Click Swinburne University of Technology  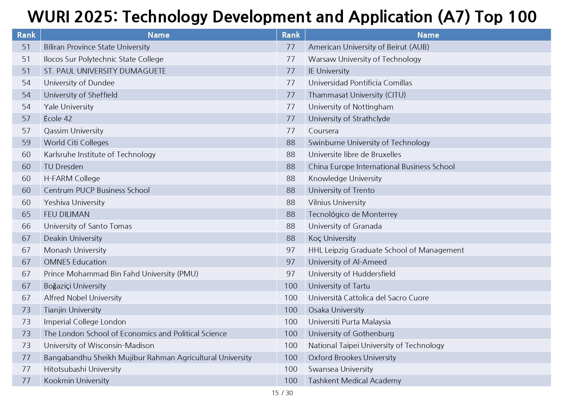click(x=369, y=143)
